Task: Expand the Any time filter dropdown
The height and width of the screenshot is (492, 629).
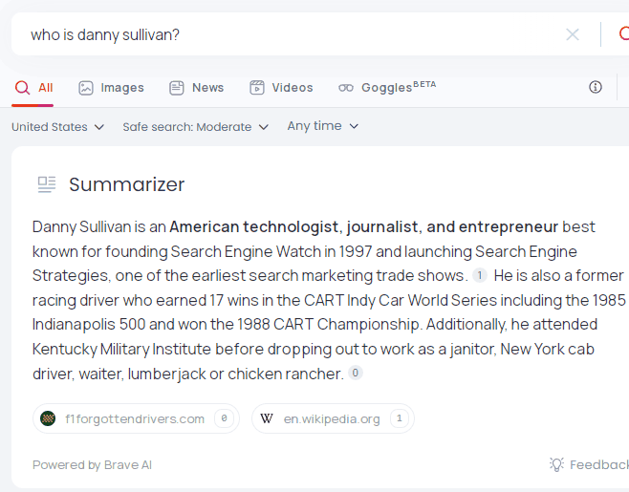Action: pyautogui.click(x=322, y=126)
